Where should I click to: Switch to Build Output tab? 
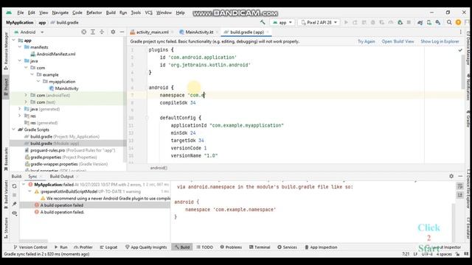pos(62,177)
